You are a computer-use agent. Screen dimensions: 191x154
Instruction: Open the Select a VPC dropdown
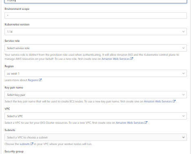coord(95,116)
